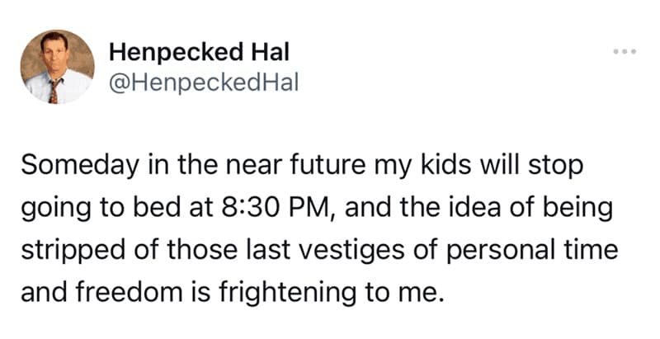Click the tweet's first line starting "Someday"
Viewport: 660px width, 339px height.
302,163
